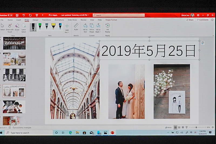Open the Shape Format tab

tap(111, 20)
